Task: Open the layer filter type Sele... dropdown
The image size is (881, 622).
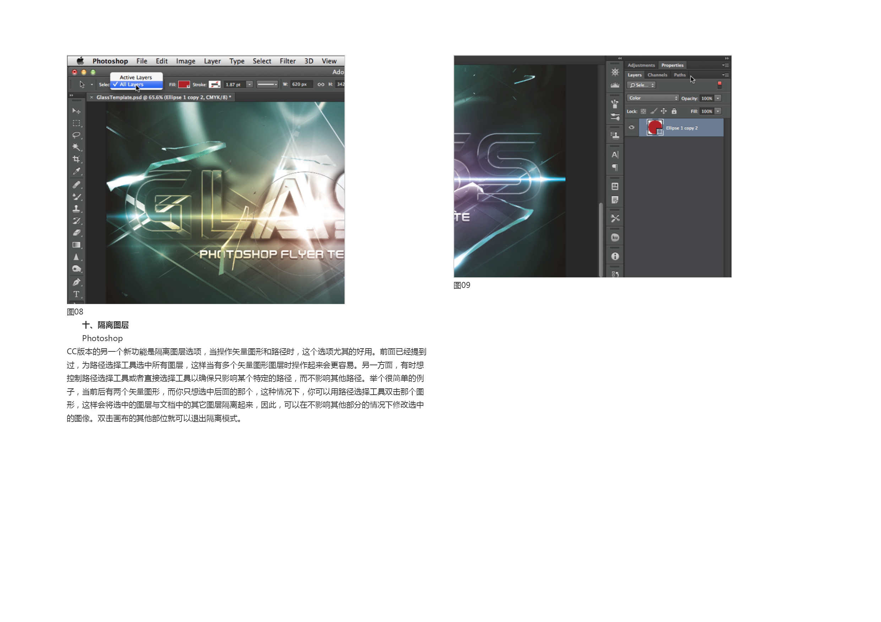Action: point(642,85)
